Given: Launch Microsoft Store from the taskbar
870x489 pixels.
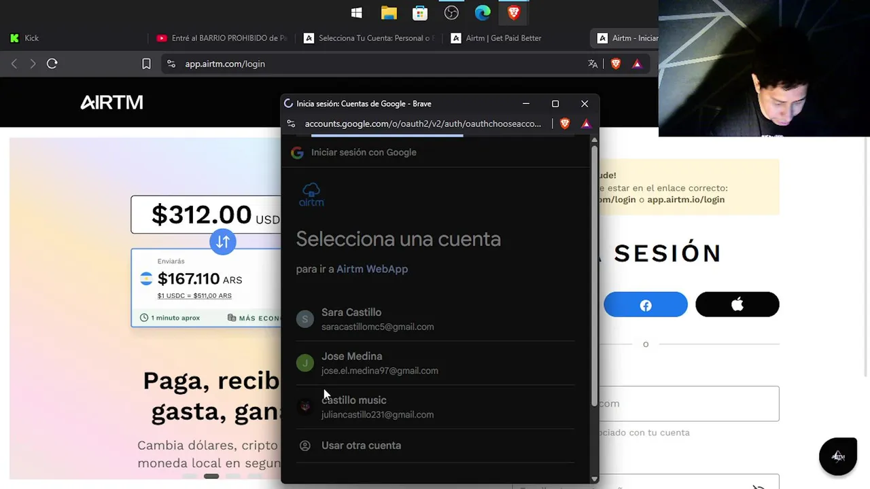Looking at the screenshot, I should pos(420,13).
